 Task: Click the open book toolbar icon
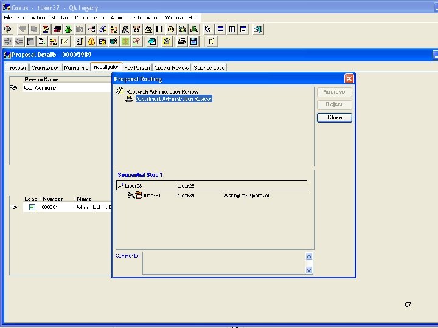pos(159,29)
